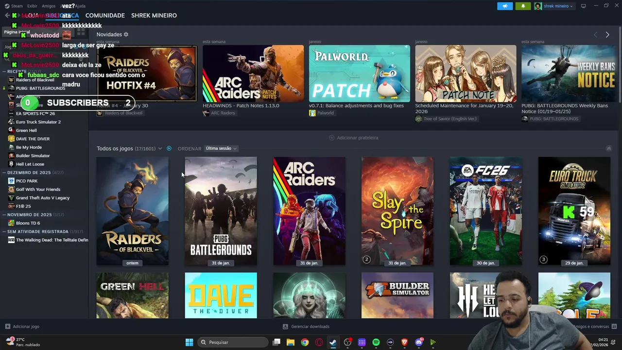Collapse the Todos os jogos shelf chevron
The height and width of the screenshot is (350, 622).
(609, 148)
